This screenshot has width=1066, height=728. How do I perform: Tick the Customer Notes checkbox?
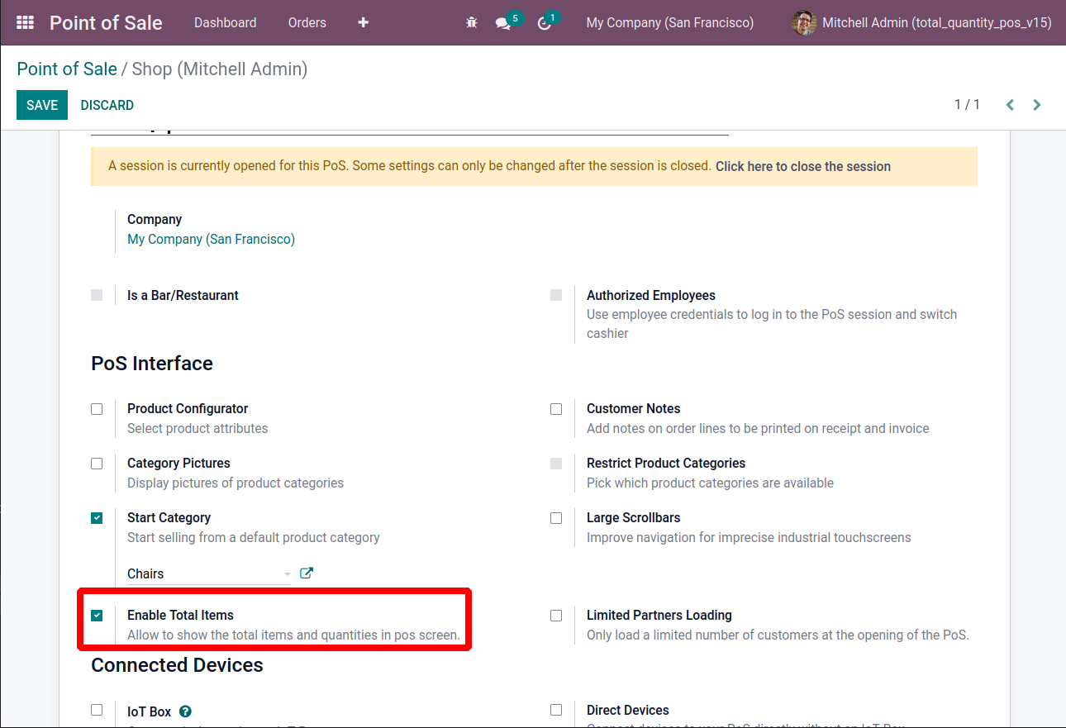556,408
